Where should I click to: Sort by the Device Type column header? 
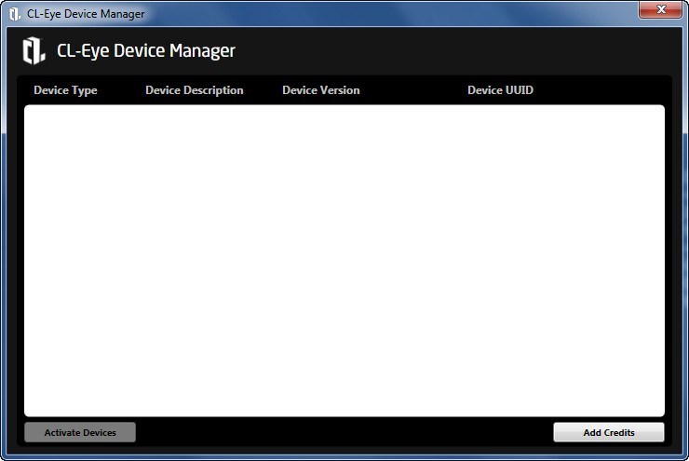[65, 90]
